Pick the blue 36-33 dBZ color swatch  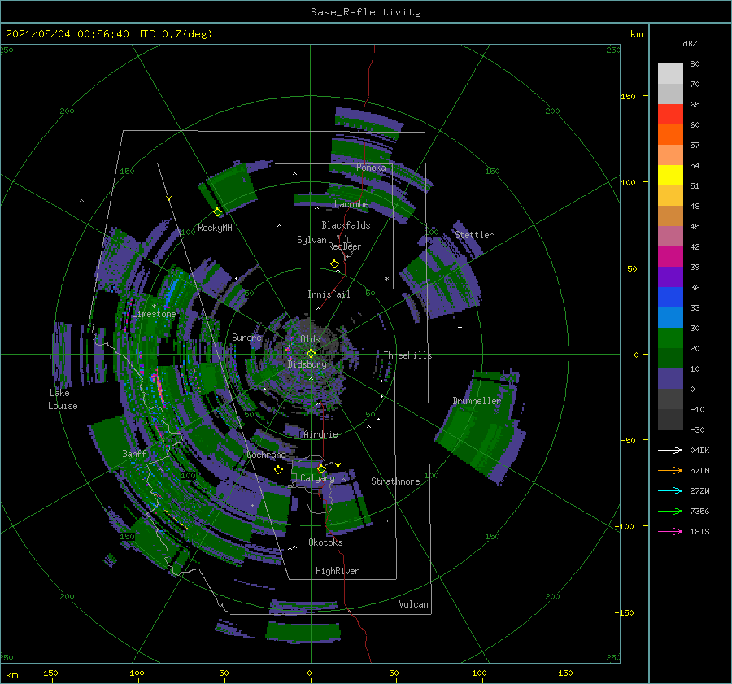pos(670,298)
